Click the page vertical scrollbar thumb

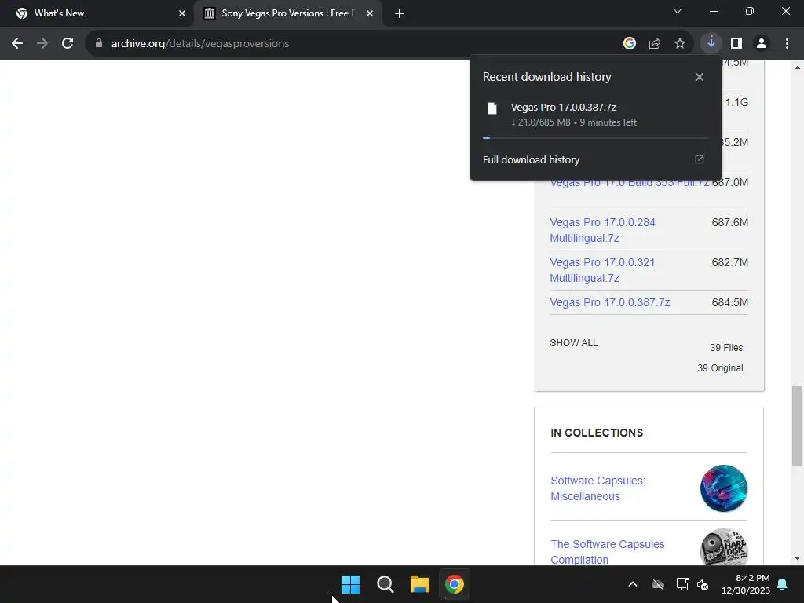(x=798, y=426)
